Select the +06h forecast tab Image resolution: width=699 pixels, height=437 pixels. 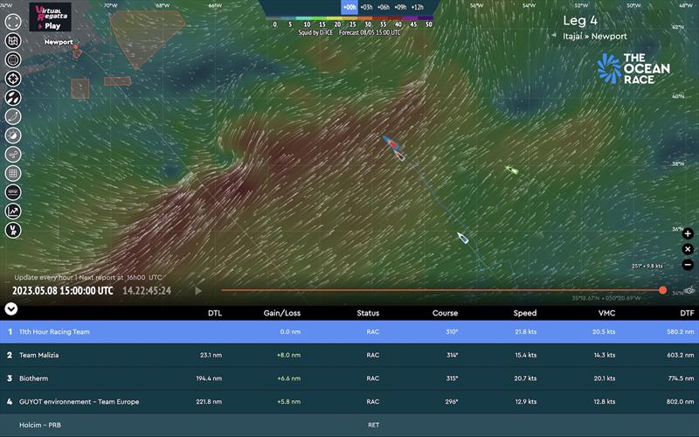pos(384,7)
